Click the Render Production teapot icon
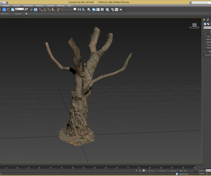The image size is (211, 176). point(121,10)
